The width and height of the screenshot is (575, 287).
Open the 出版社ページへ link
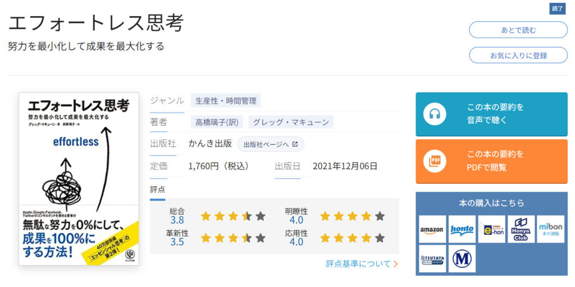(271, 144)
